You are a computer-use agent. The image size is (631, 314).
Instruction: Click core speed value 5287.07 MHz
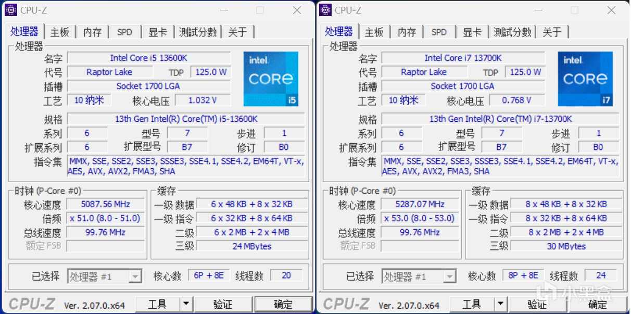(x=420, y=204)
